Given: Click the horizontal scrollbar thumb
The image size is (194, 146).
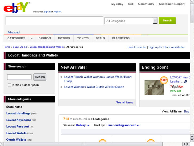Looking at the screenshot, I should 83,144.
